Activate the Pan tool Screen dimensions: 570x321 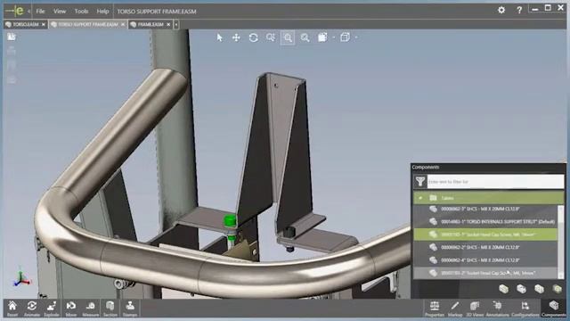coord(236,37)
